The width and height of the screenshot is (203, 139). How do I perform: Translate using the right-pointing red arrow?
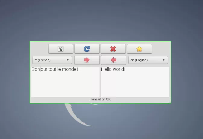click(87, 60)
